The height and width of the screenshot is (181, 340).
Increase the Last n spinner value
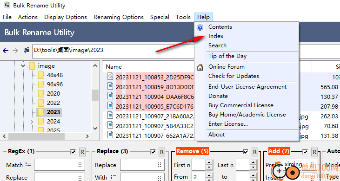coord(253,162)
